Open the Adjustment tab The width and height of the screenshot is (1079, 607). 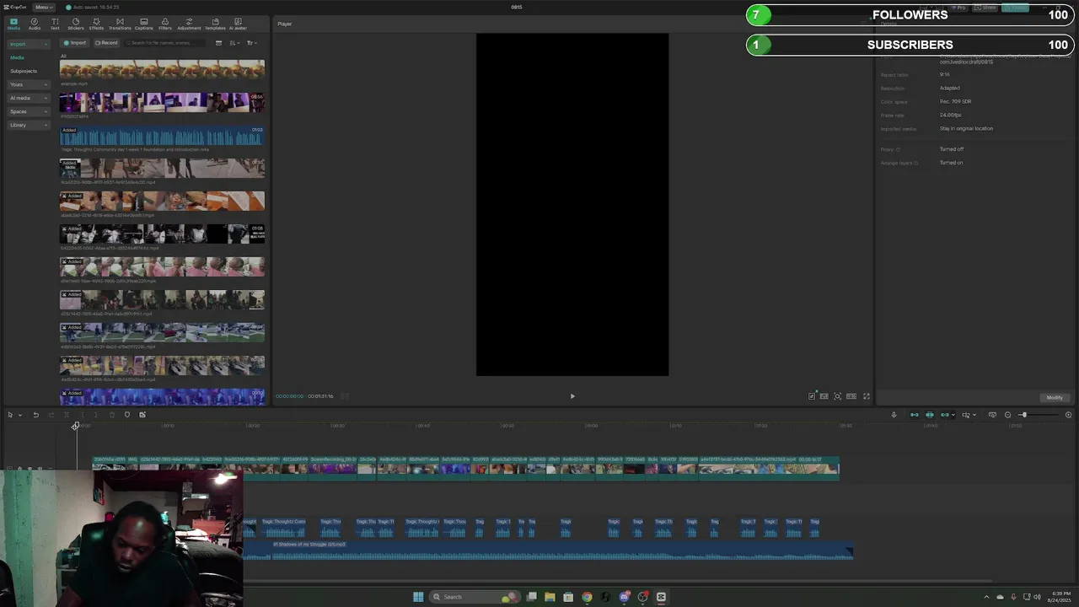(x=189, y=24)
